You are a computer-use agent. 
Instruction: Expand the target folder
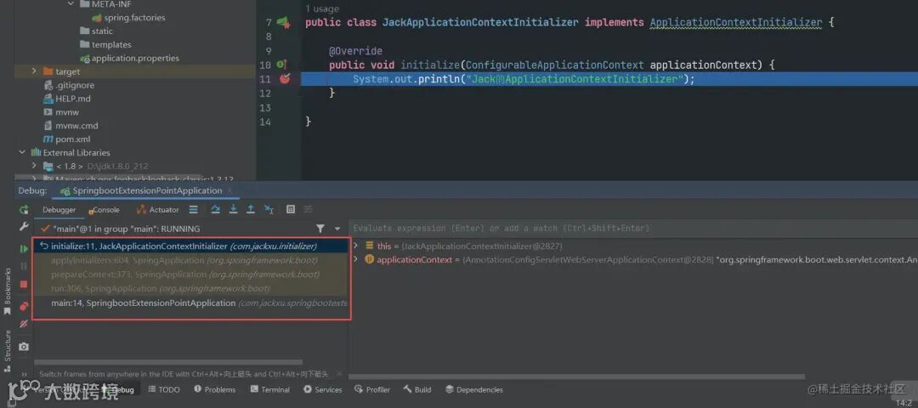pos(35,71)
